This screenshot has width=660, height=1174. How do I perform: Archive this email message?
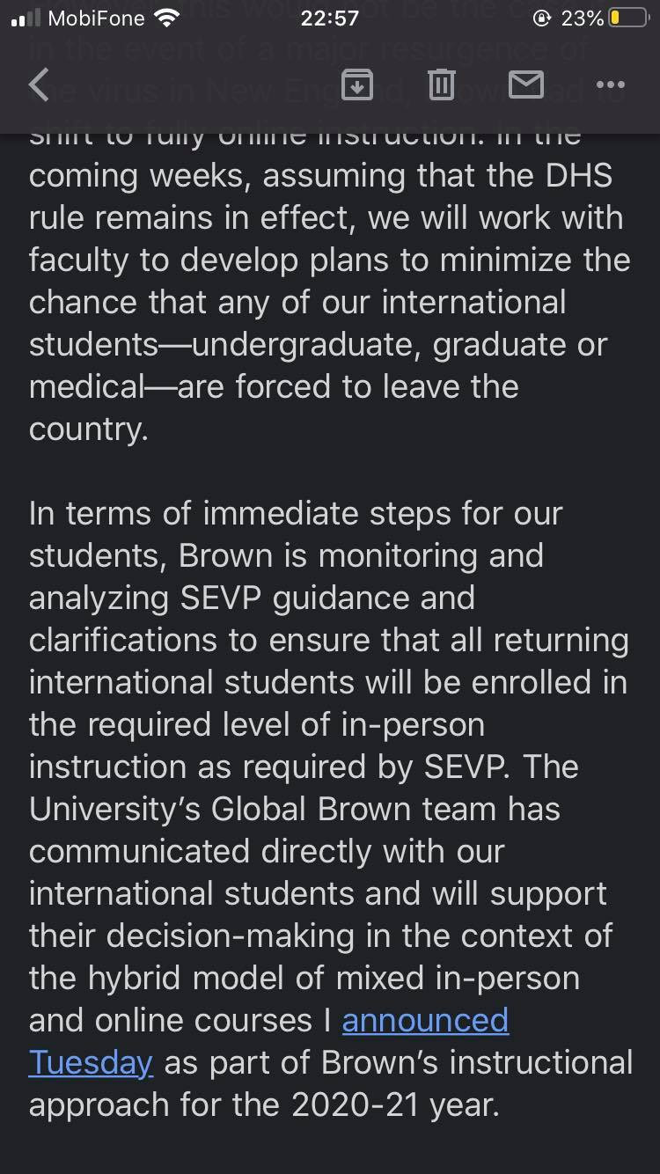point(356,85)
